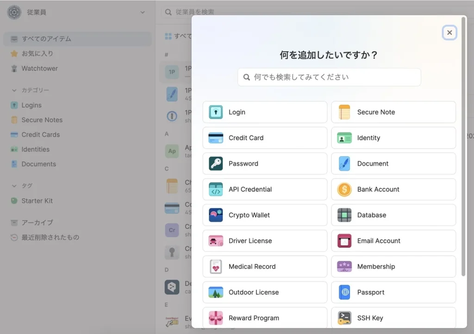Open Watchtower in the sidebar
The image size is (474, 334).
point(39,69)
